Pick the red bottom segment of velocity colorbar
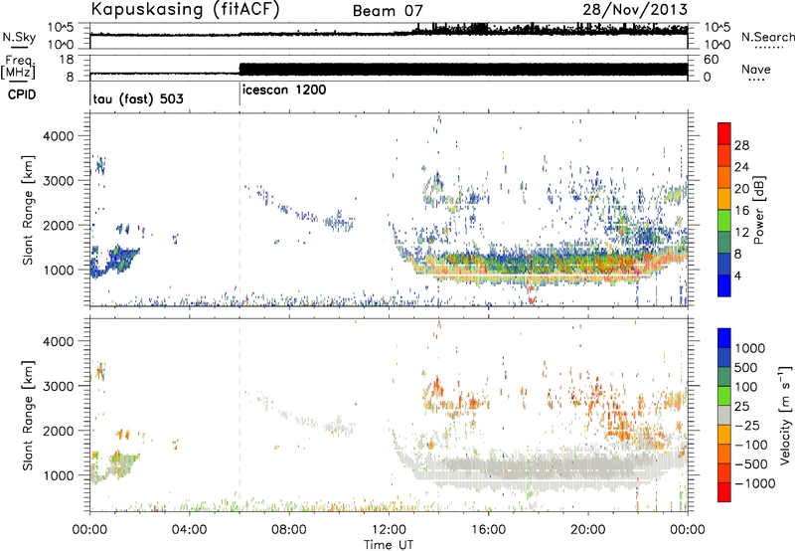The height and width of the screenshot is (551, 795). click(724, 491)
